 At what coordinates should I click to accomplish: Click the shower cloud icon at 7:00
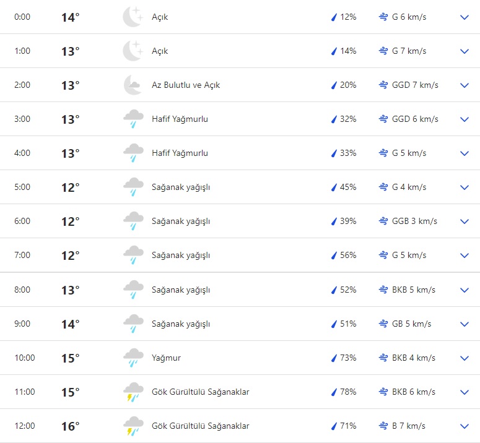pyautogui.click(x=133, y=255)
